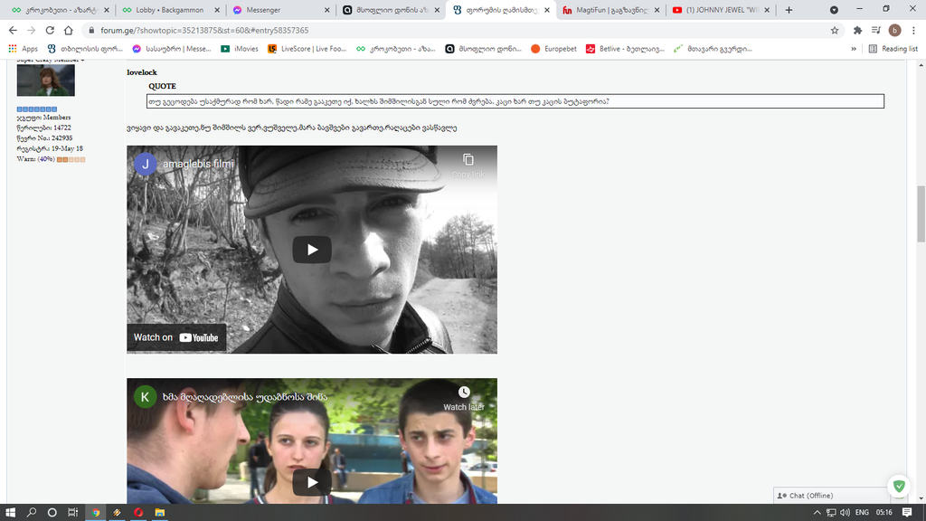926x521 pixels.
Task: Open Cortana circle in taskbar
Action: point(52,512)
